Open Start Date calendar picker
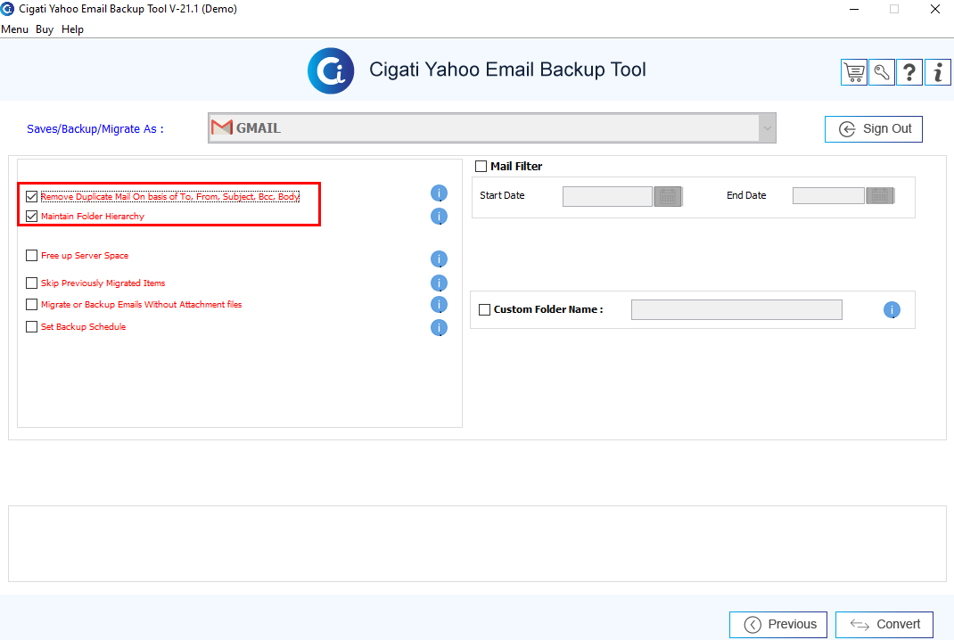Screen dimensions: 954x640 pos(668,196)
